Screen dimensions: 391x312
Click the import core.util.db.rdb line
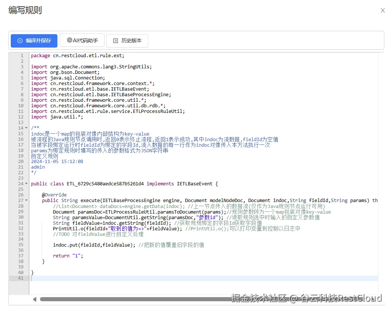click(98, 106)
